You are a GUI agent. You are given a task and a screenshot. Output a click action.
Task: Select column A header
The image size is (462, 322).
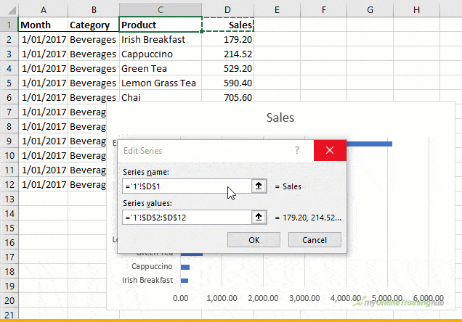[44, 10]
